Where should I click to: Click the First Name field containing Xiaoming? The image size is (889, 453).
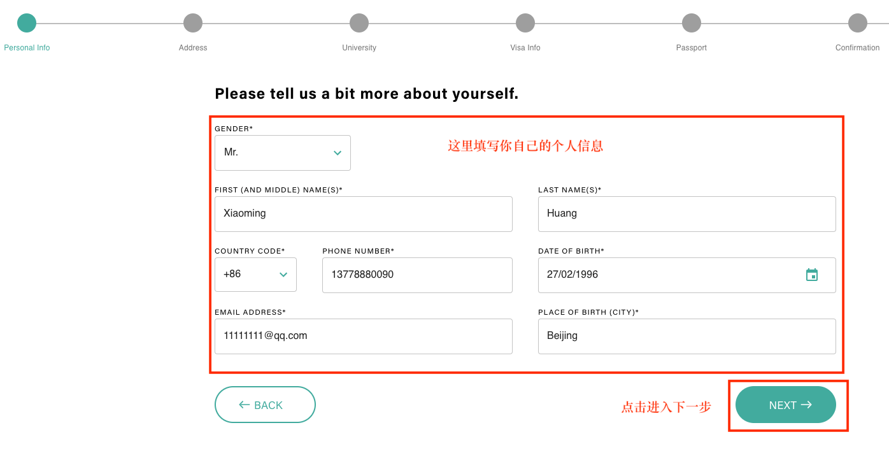(363, 214)
